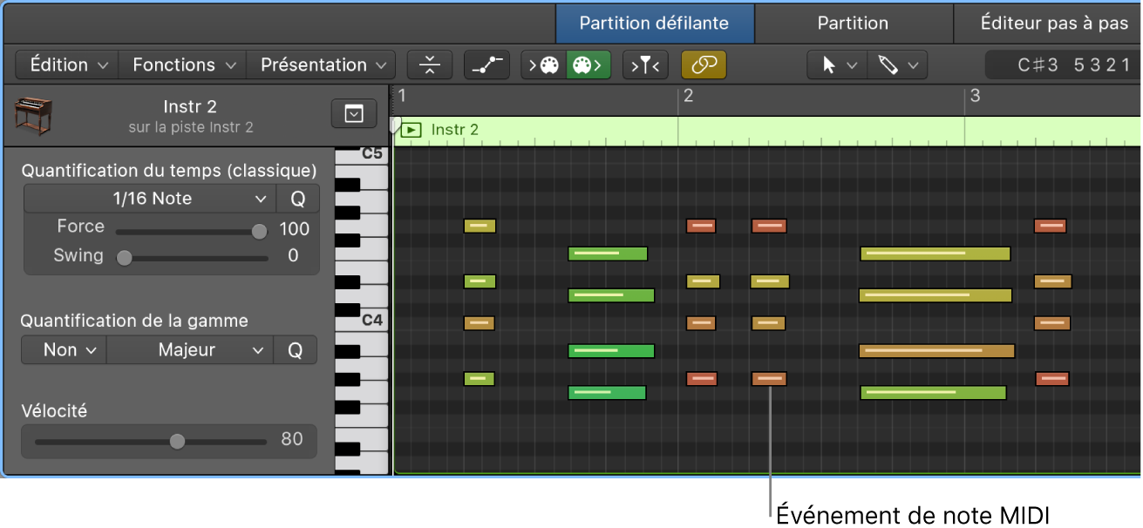Open the 1/16 Note quantization dropdown

(x=148, y=198)
